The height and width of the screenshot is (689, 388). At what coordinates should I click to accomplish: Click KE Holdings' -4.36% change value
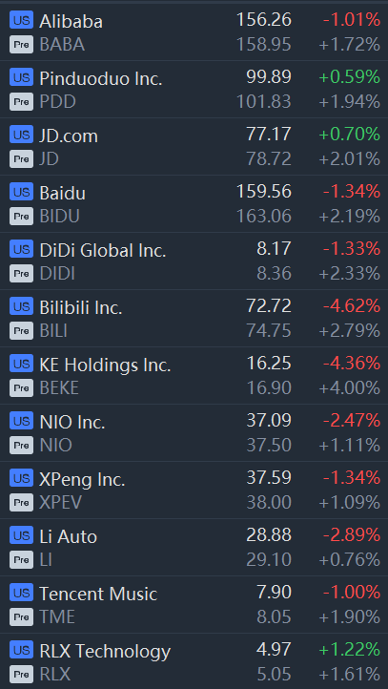coord(352,364)
